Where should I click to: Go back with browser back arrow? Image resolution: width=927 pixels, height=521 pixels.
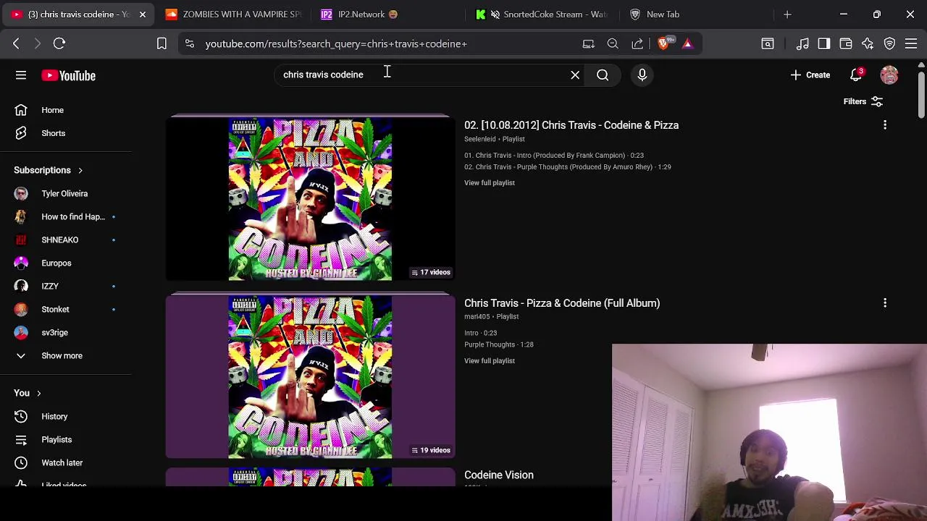pos(16,44)
